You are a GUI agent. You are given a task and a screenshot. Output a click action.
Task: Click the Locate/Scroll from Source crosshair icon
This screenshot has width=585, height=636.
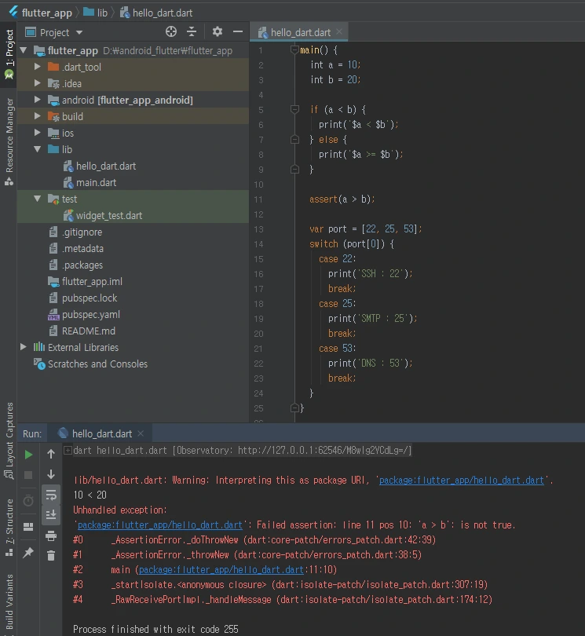(171, 31)
